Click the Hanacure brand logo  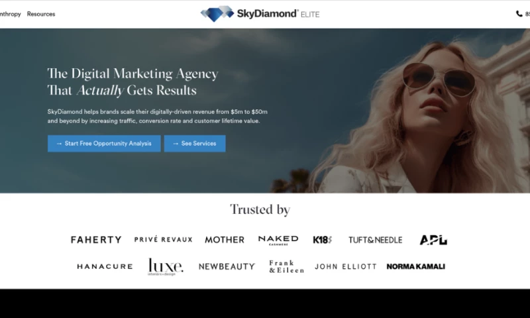pyautogui.click(x=105, y=267)
